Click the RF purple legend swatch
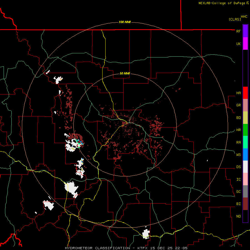 point(245,31)
